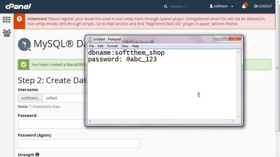Screen dimensions: 280x157
Task: Click the Password (Again) input field
Action: click(x=79, y=143)
